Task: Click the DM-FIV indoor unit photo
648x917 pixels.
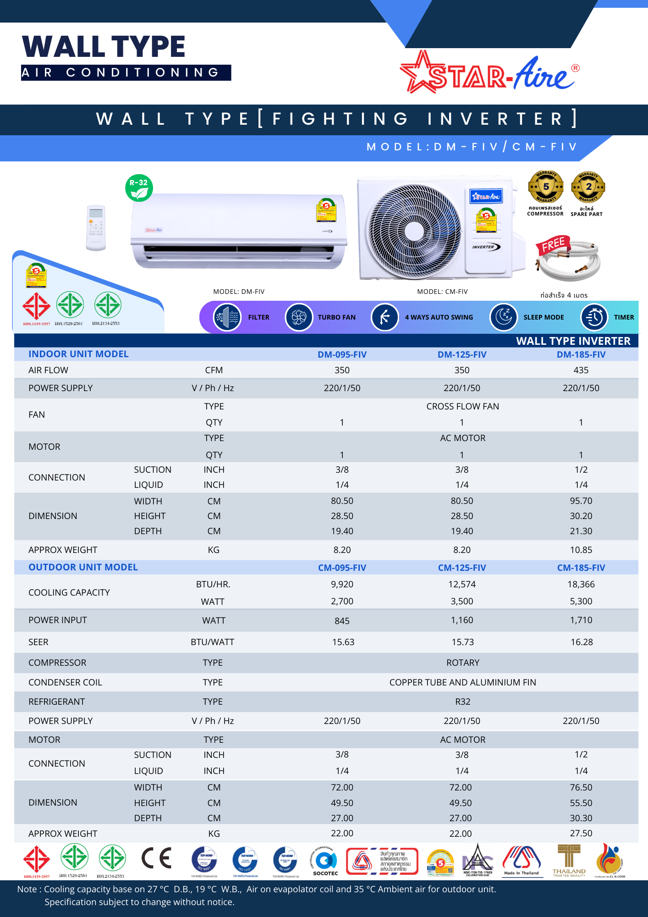Action: click(238, 231)
